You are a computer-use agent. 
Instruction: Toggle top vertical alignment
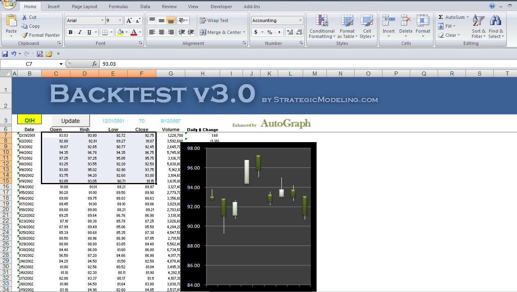(x=152, y=20)
